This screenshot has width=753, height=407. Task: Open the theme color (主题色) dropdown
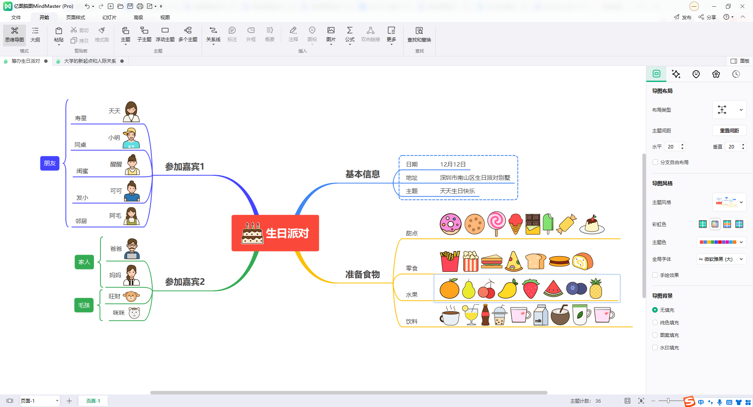click(721, 242)
